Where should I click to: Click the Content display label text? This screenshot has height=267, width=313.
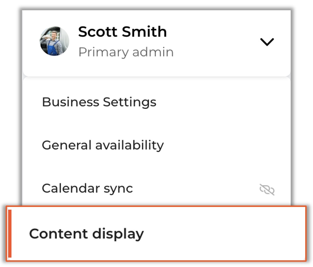(86, 234)
